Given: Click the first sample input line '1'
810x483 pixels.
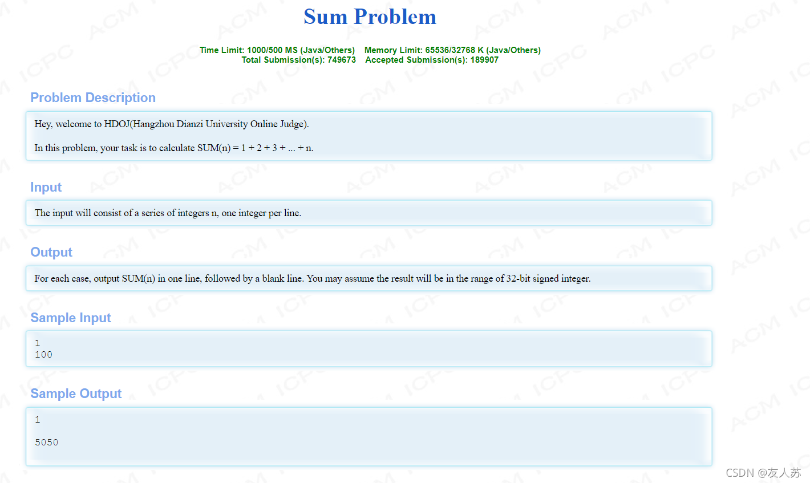Looking at the screenshot, I should (38, 343).
